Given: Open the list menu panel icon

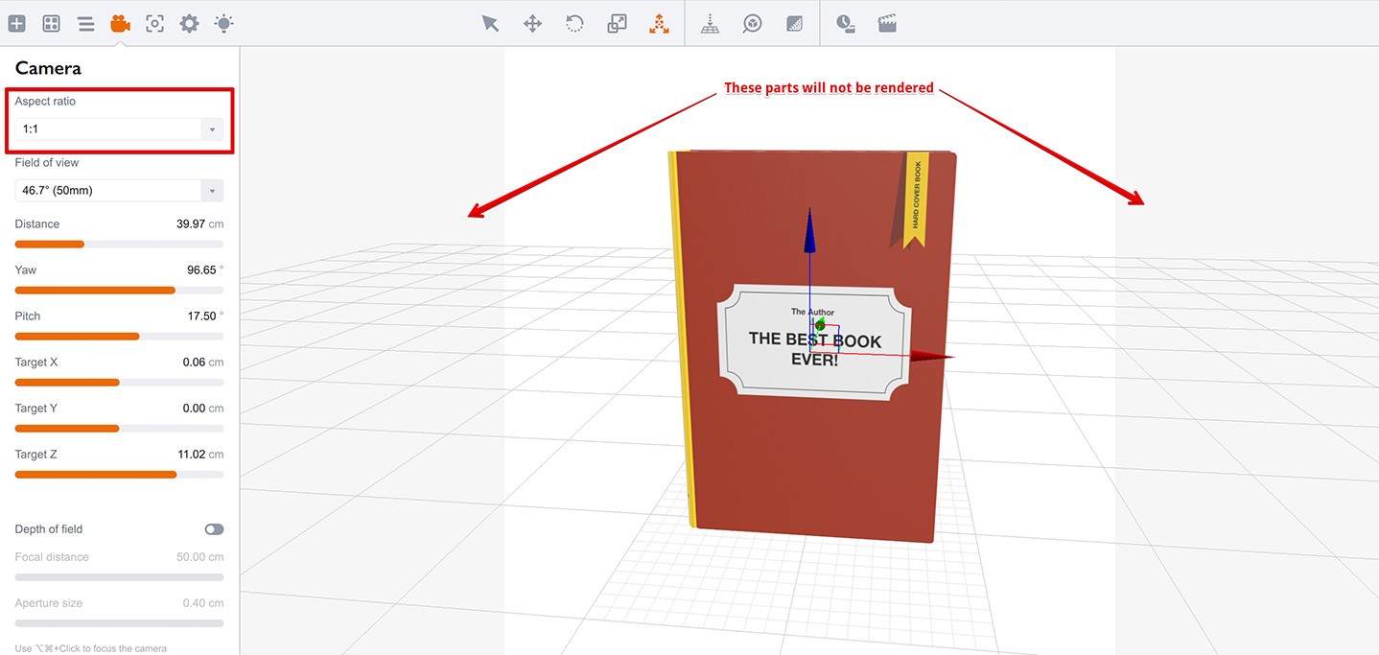Looking at the screenshot, I should pyautogui.click(x=86, y=23).
